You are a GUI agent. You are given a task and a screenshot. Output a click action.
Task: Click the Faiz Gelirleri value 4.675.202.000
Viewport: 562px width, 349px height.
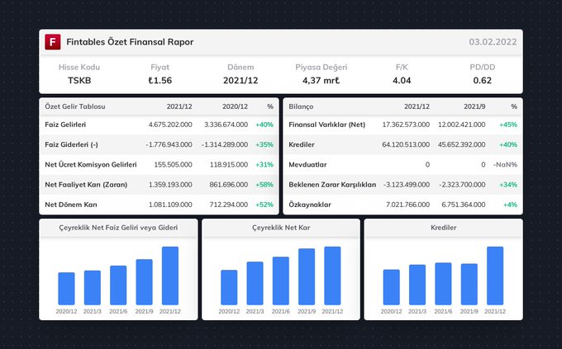(x=170, y=125)
